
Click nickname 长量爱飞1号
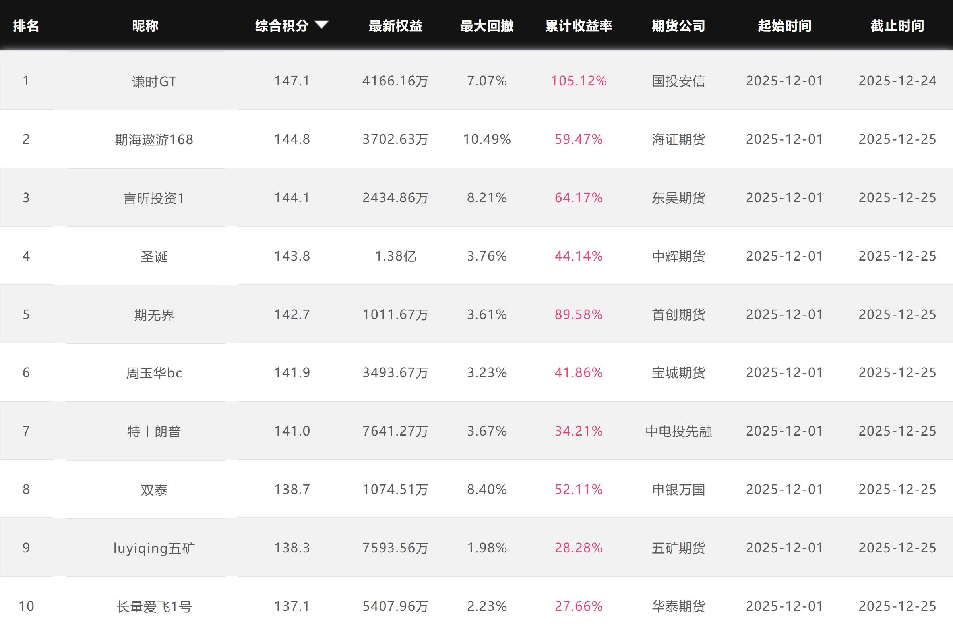pos(154,606)
